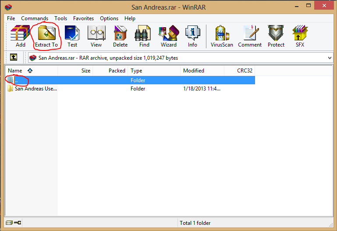Expand the archive path dropdown
This screenshot has height=231, width=337.
click(x=330, y=58)
